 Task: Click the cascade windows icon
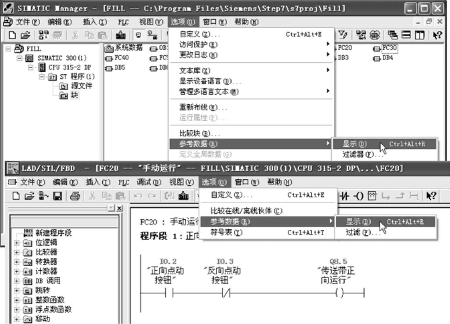click(x=393, y=35)
